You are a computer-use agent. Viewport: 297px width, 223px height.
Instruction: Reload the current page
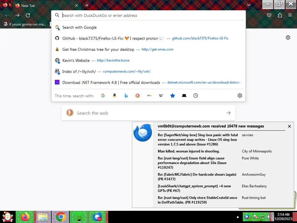click(x=28, y=15)
